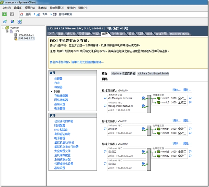Screen dimensions: 209x187
Task: Click the green adapter icon for vmnic0
Action: click(158, 102)
